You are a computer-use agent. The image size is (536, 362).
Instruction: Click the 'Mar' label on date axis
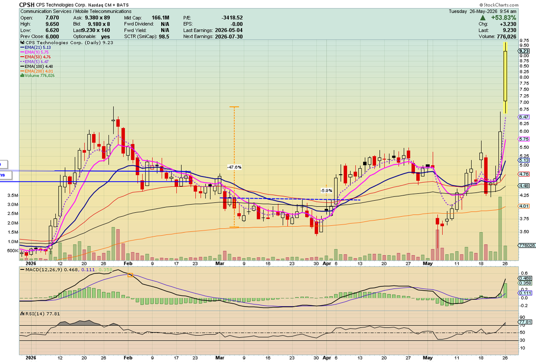click(220, 264)
